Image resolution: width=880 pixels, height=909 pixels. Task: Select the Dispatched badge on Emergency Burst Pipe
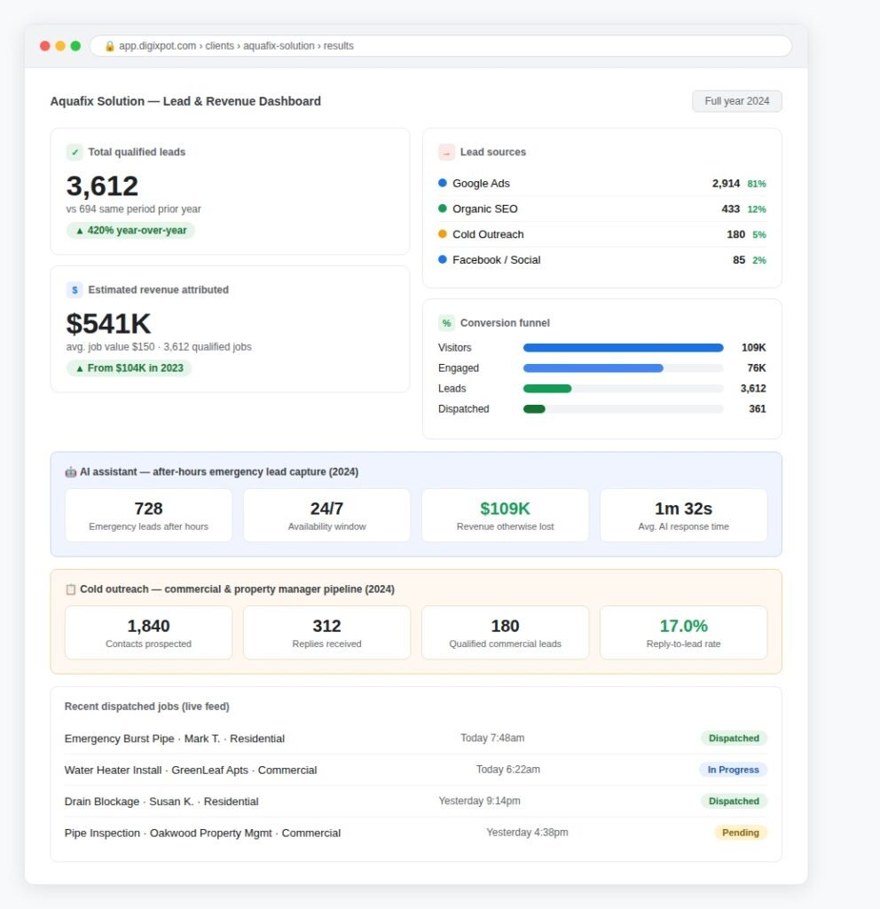click(734, 738)
